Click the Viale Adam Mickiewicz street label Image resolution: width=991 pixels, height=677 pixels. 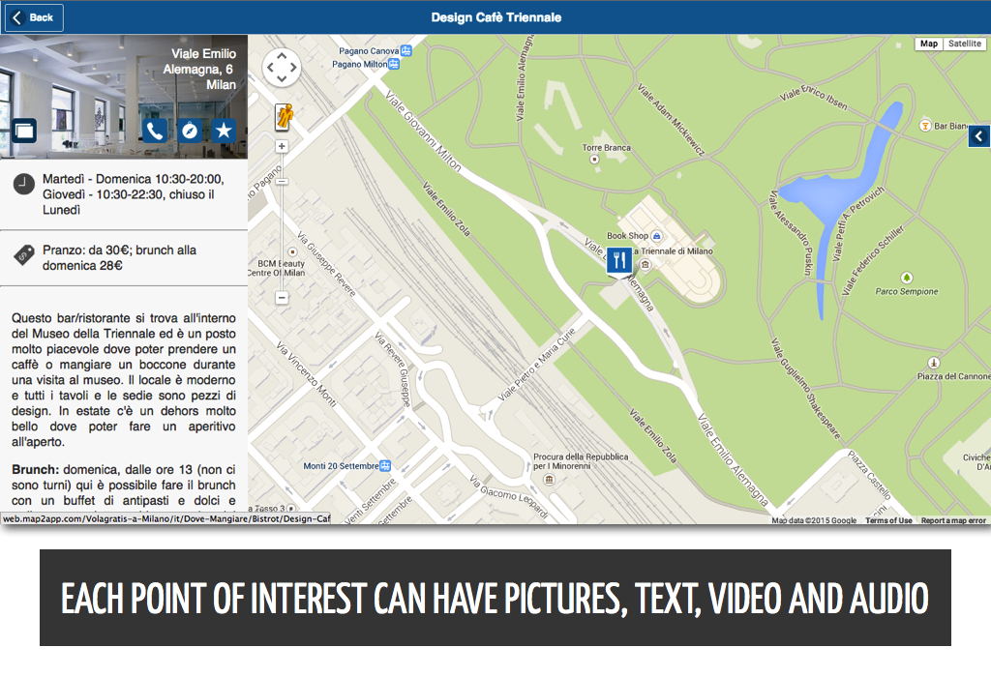pos(671,119)
